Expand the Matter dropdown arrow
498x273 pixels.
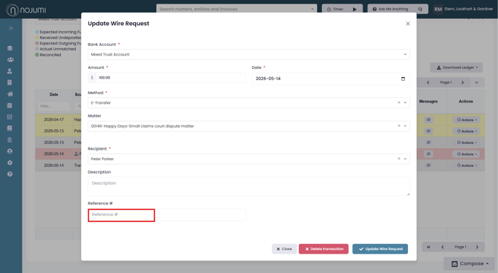[405, 126]
